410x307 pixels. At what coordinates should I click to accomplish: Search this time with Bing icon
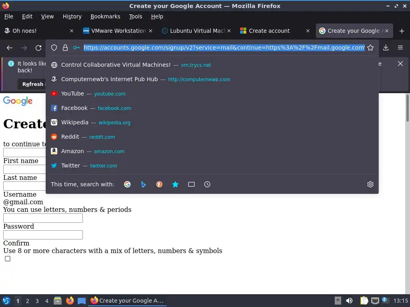pyautogui.click(x=143, y=184)
